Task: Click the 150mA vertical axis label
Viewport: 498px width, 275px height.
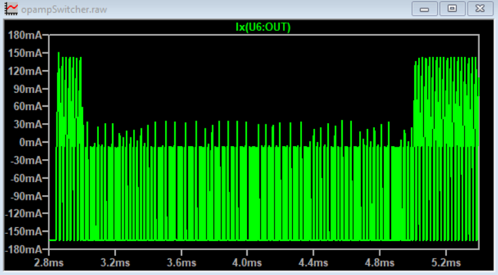Action: tap(25, 53)
